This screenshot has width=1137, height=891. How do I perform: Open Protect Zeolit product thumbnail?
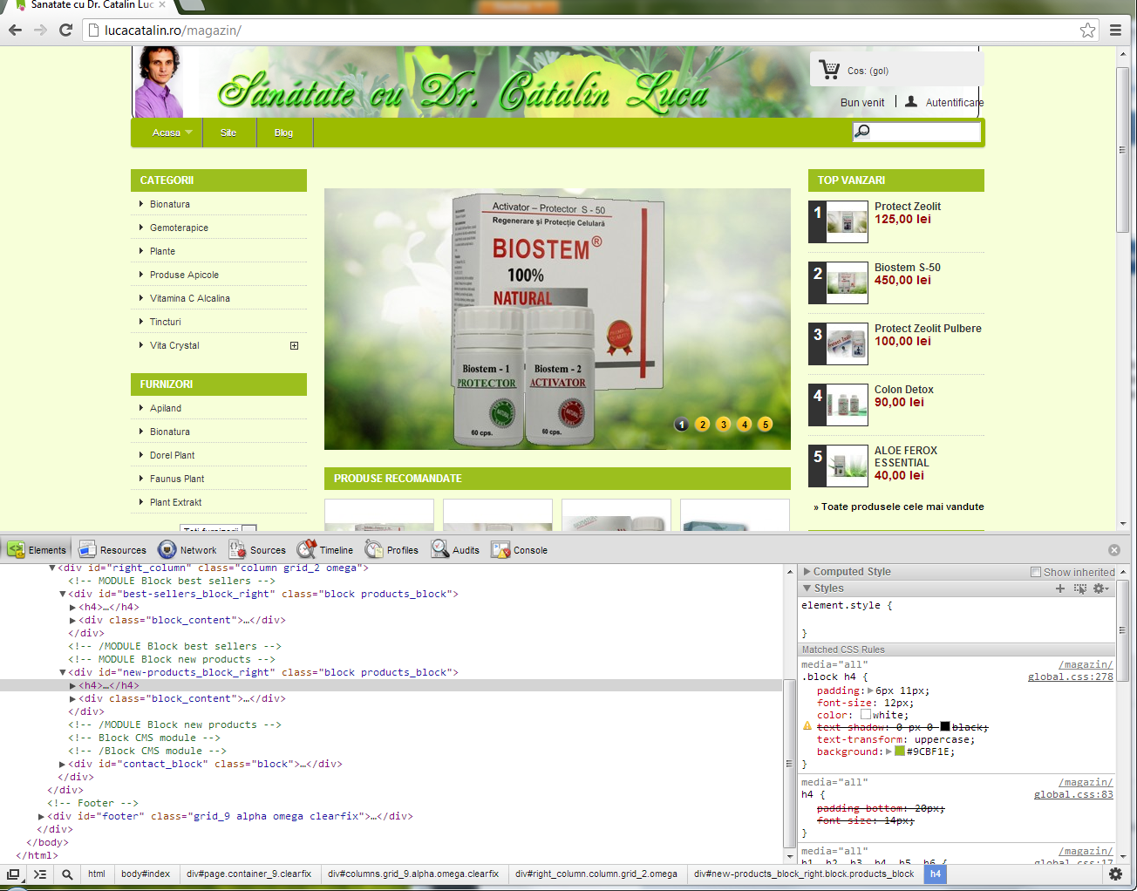[x=847, y=222]
